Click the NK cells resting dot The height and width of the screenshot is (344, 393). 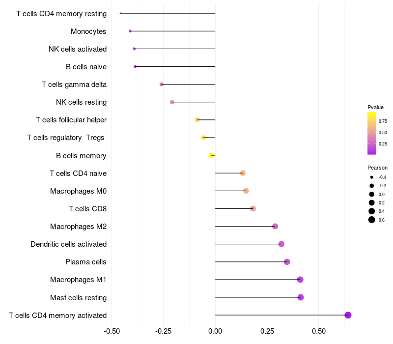172,102
